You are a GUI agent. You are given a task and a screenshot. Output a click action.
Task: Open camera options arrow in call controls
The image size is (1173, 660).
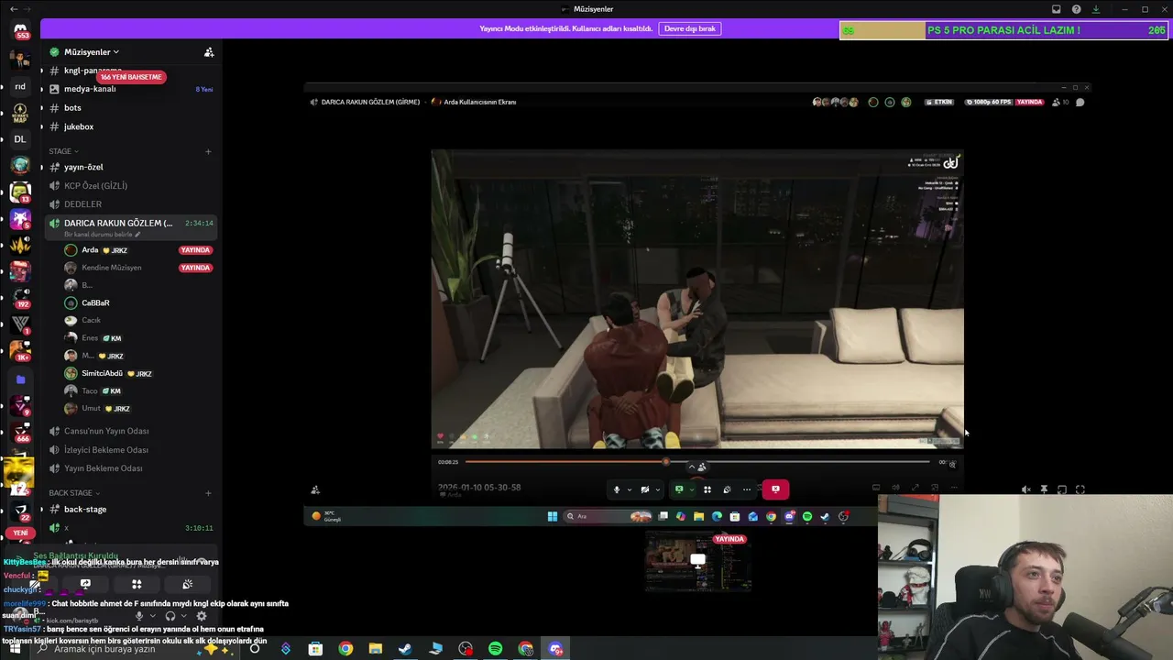pos(658,489)
